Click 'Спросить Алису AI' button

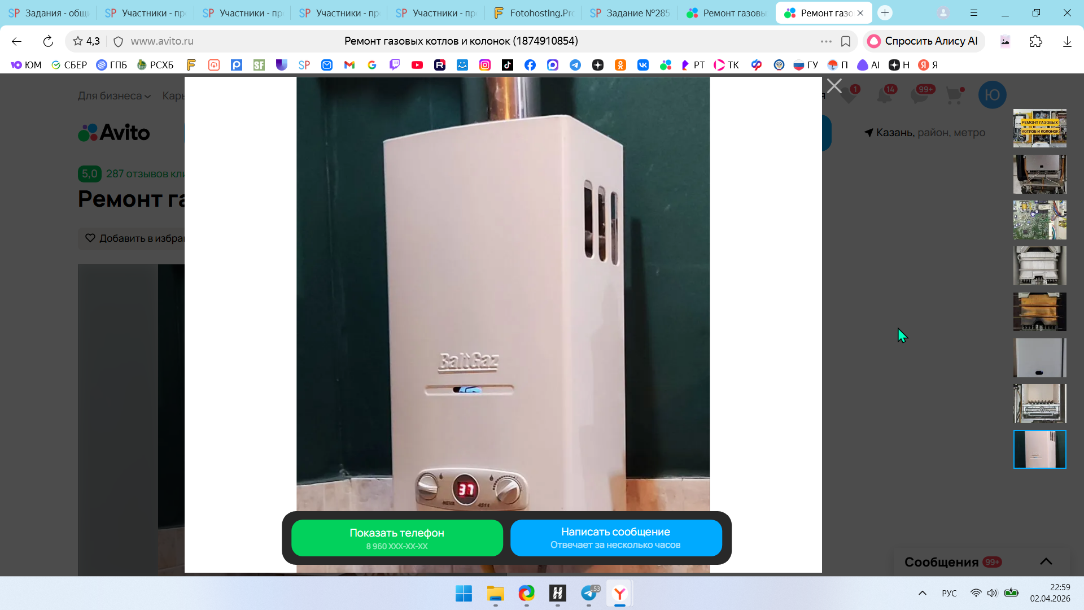924,41
